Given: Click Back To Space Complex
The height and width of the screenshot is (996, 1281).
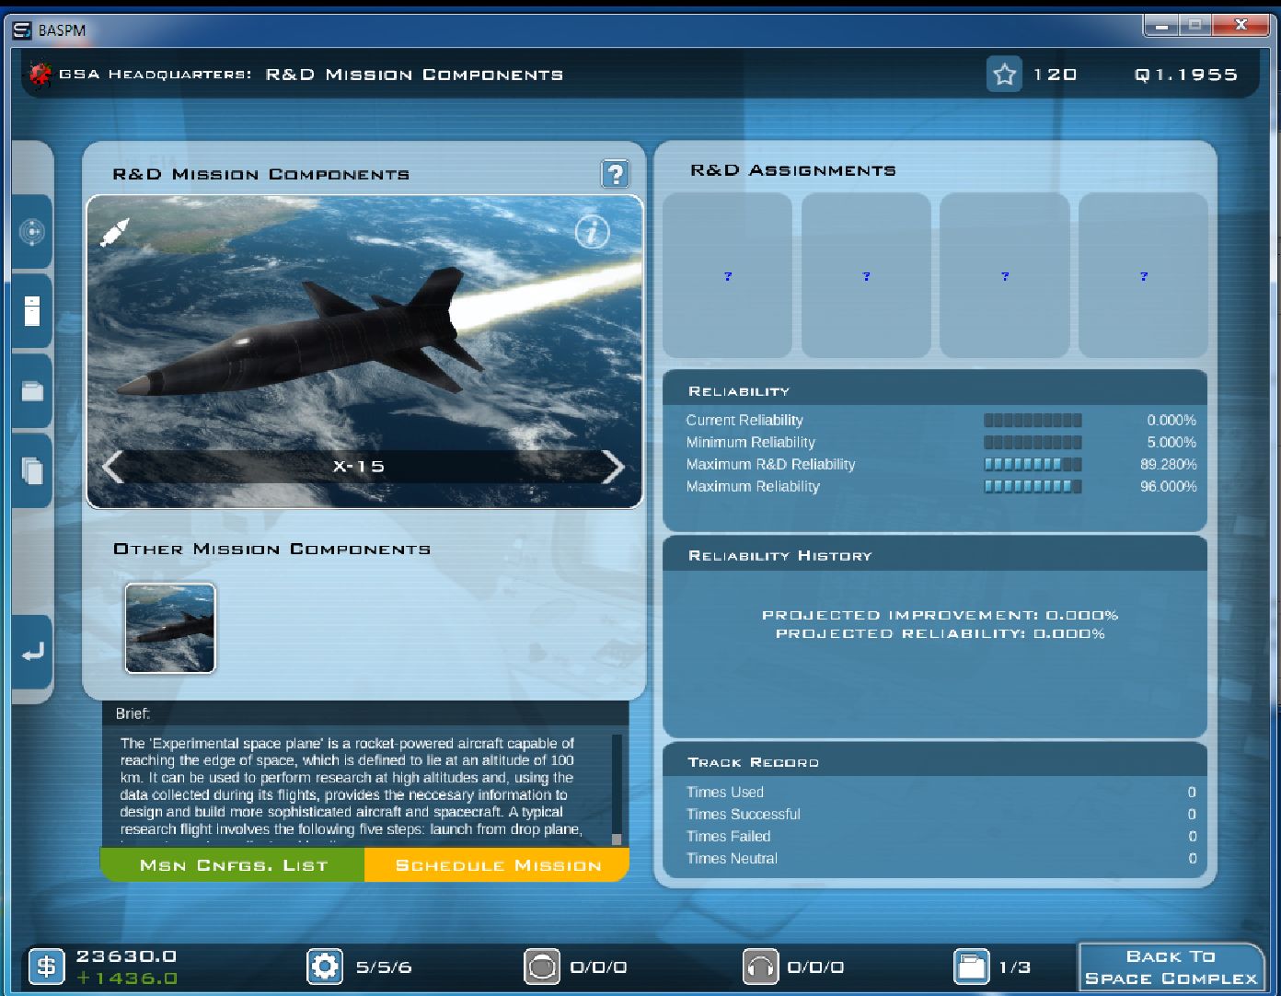Looking at the screenshot, I should 1171,967.
